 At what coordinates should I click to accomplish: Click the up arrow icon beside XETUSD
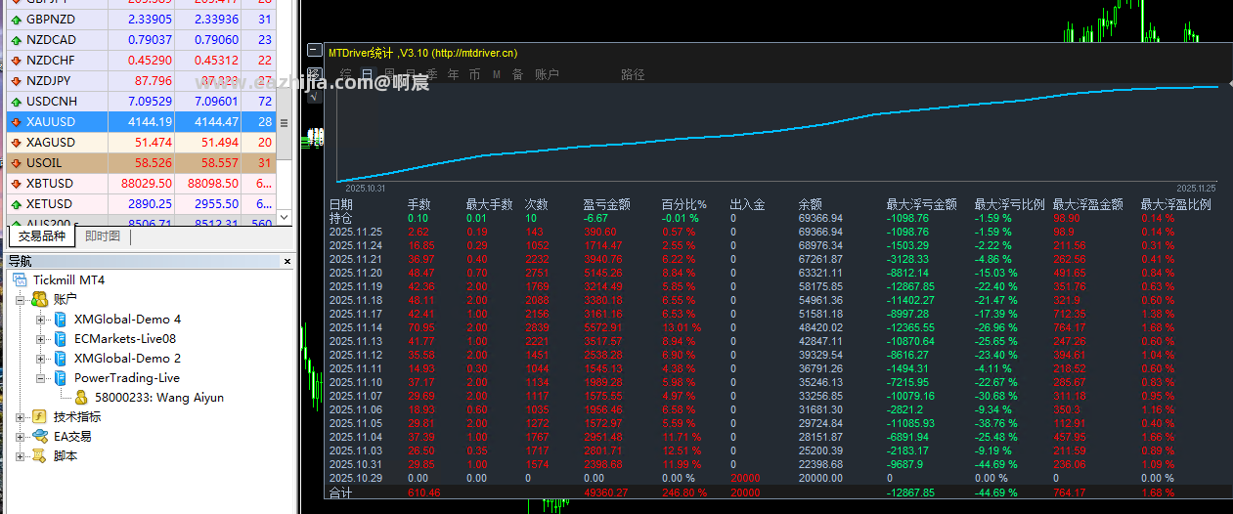pos(16,204)
